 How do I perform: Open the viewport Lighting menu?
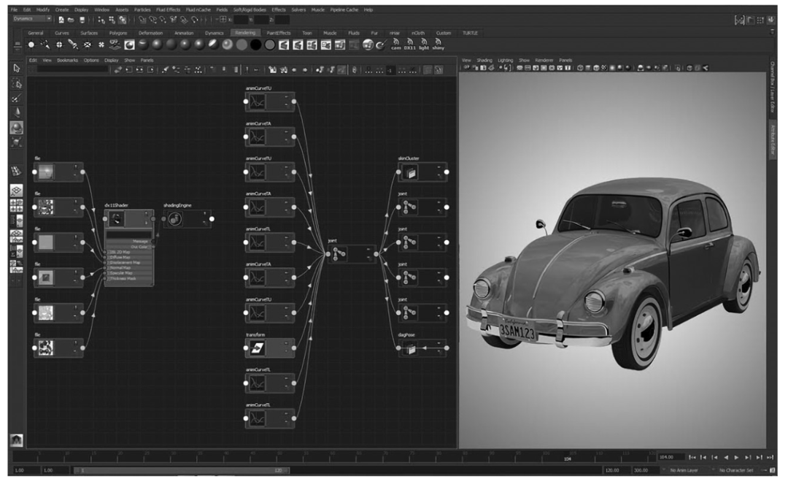pos(506,61)
